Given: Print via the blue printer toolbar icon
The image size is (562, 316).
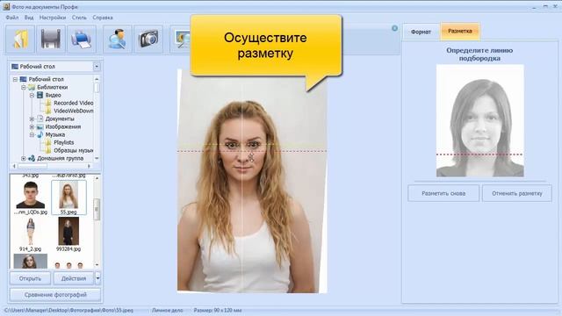Looking at the screenshot, I should pyautogui.click(x=82, y=39).
